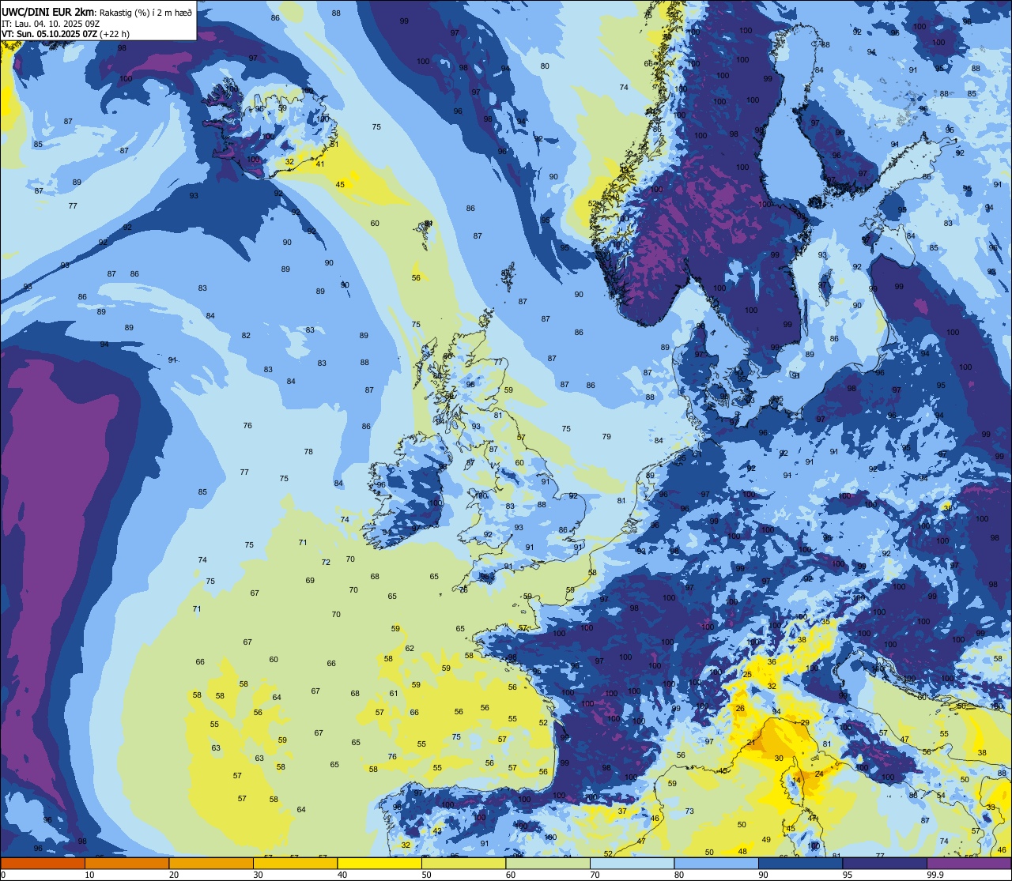Click the humidity value 24 east of Corsica

819,774
